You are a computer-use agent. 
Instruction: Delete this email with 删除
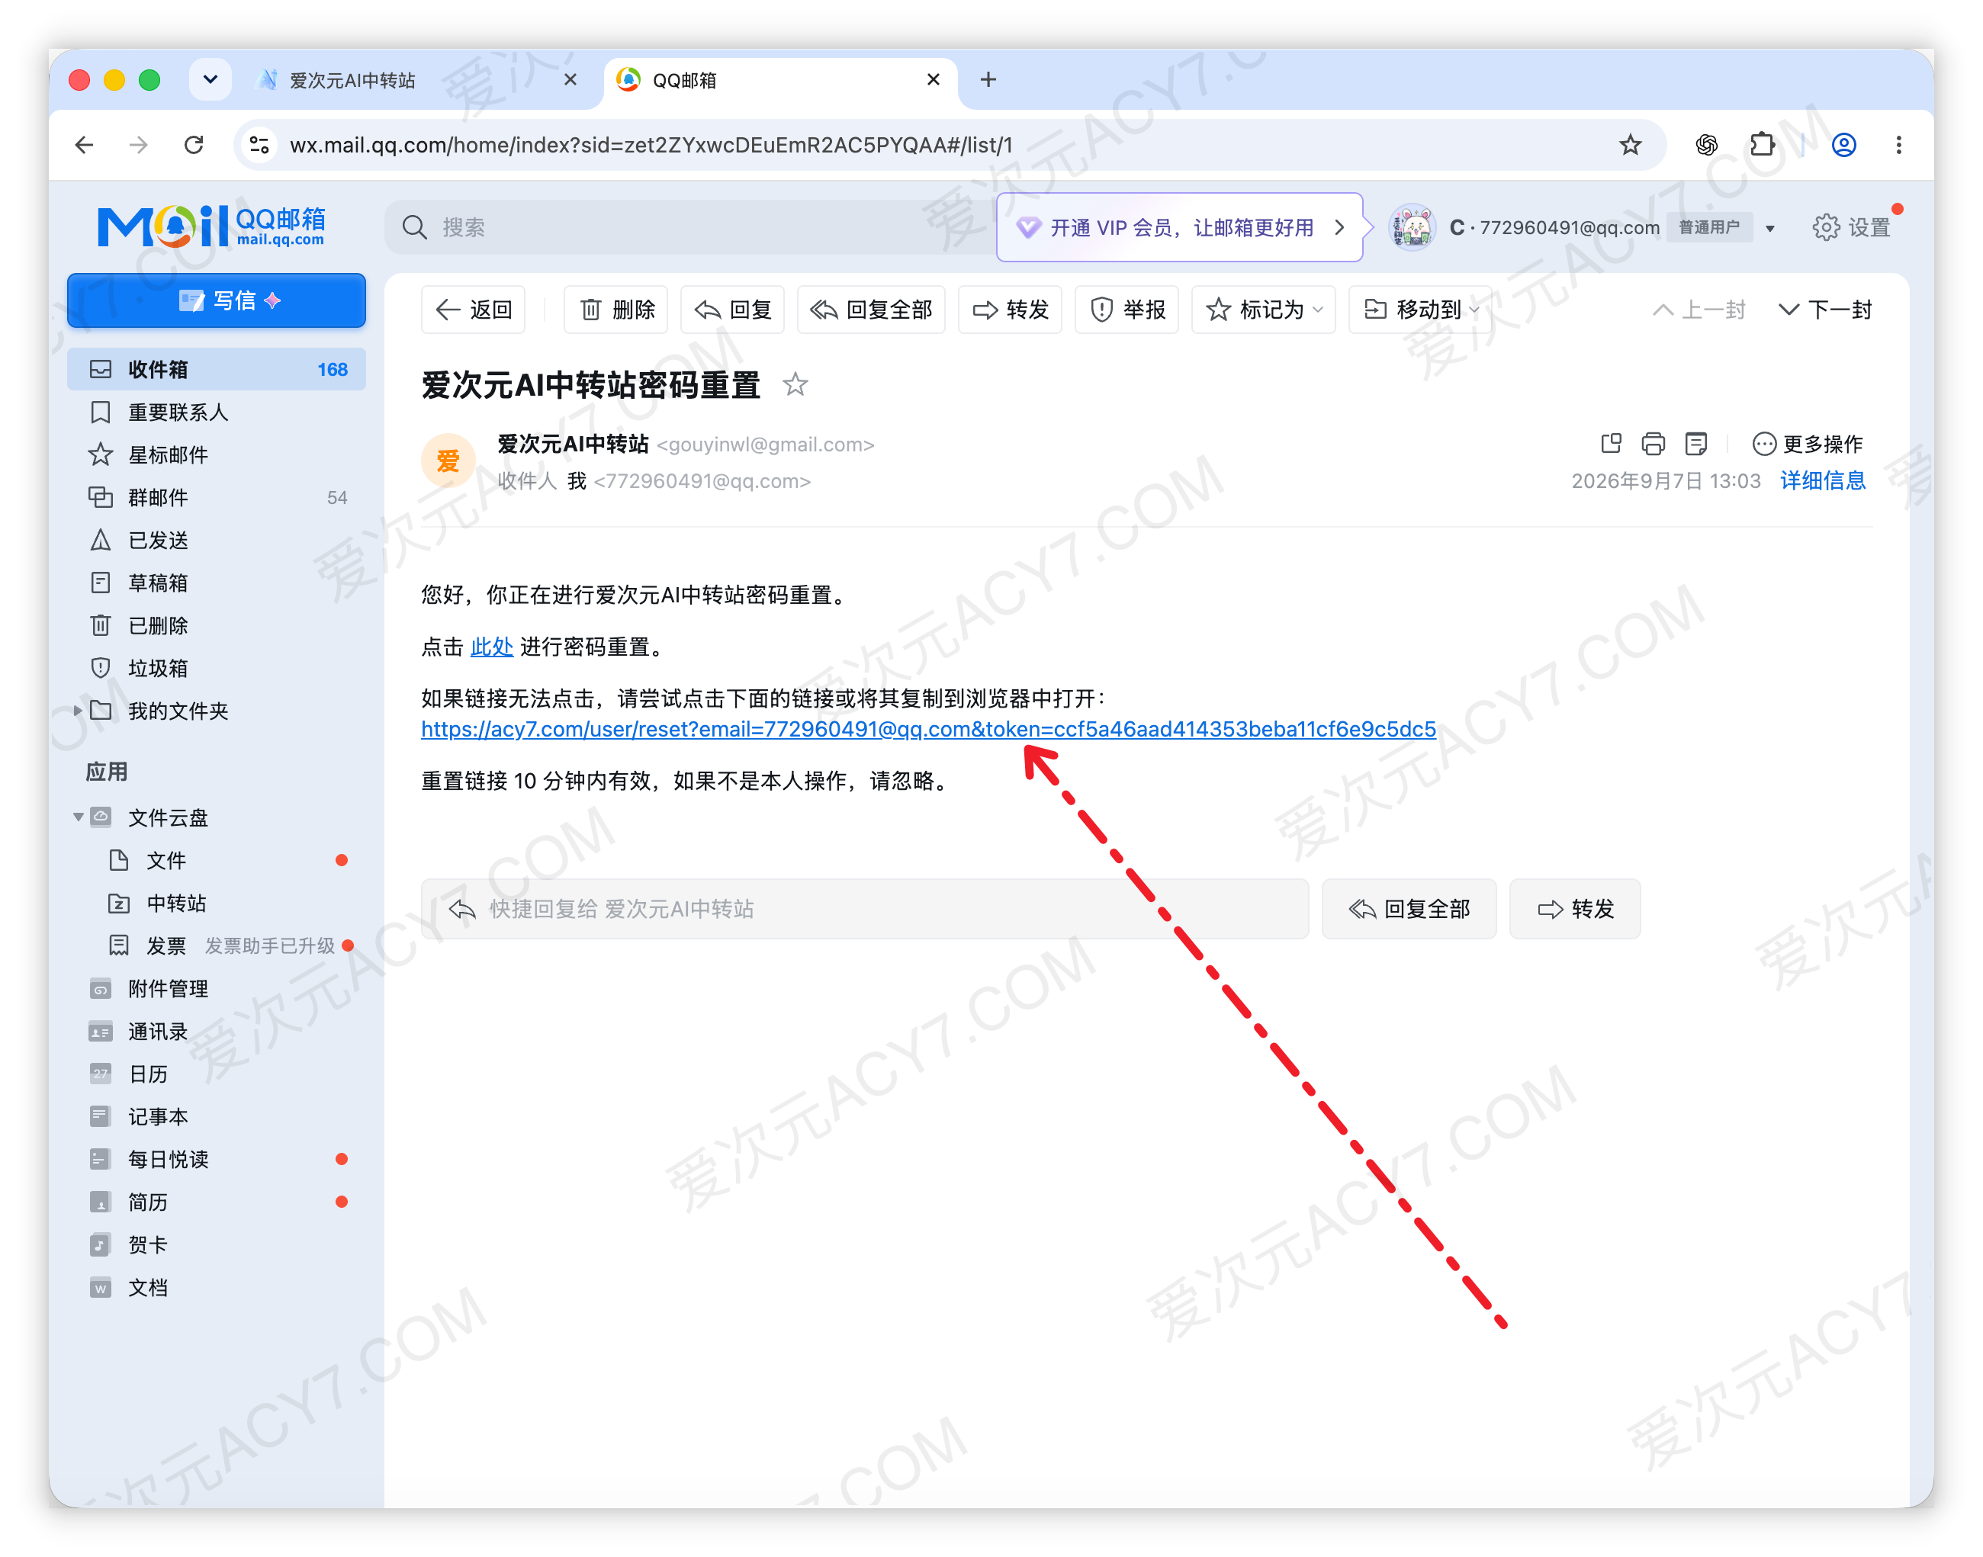click(x=616, y=310)
